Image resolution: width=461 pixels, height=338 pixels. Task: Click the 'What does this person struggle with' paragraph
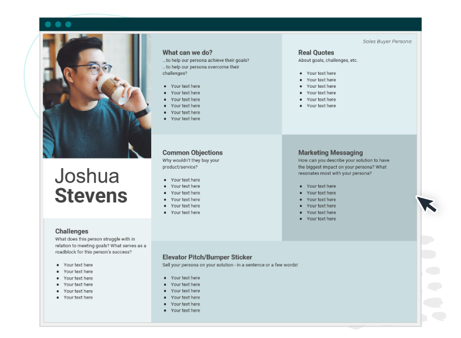101,245
